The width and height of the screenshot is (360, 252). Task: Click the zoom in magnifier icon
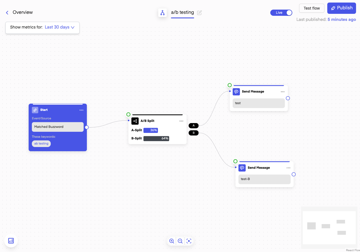point(172,241)
